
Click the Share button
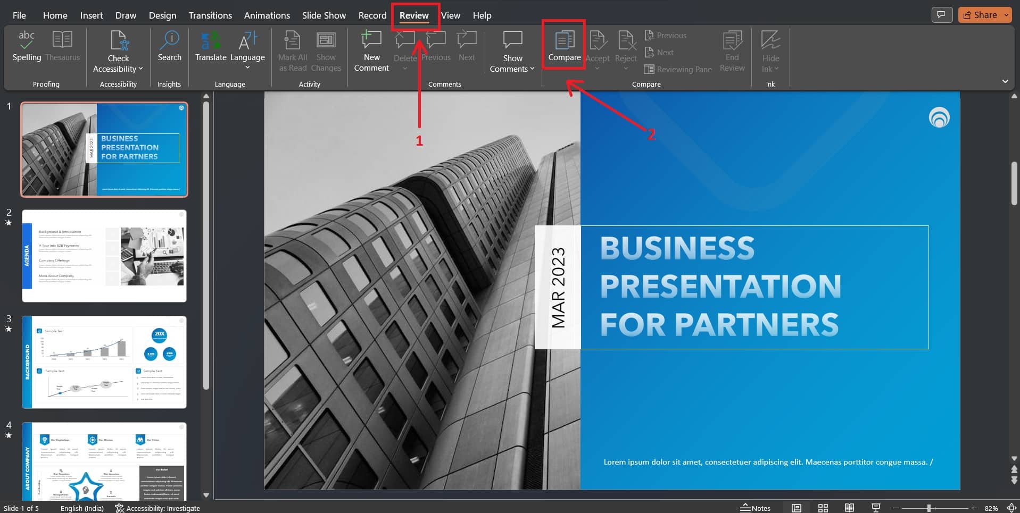pos(982,14)
